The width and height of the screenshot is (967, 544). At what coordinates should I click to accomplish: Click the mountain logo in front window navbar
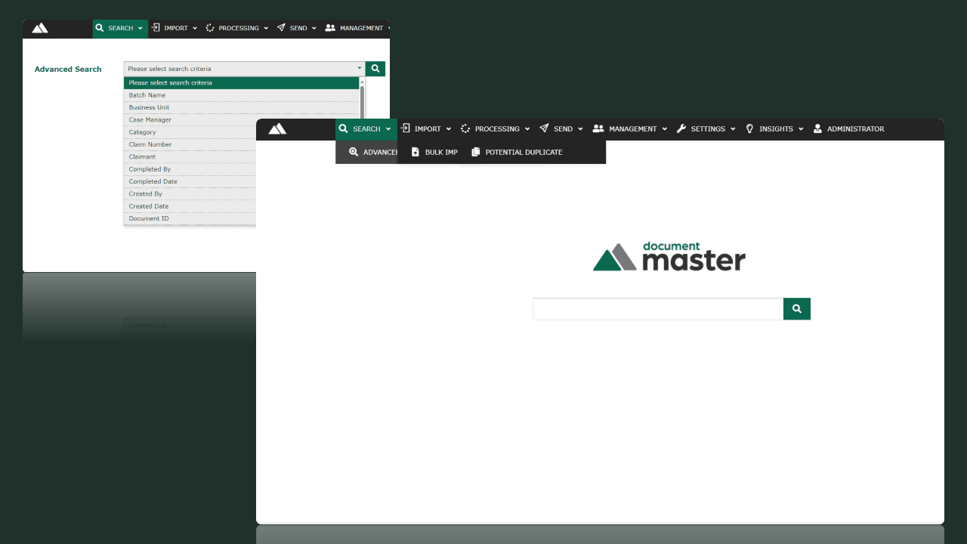tap(277, 128)
